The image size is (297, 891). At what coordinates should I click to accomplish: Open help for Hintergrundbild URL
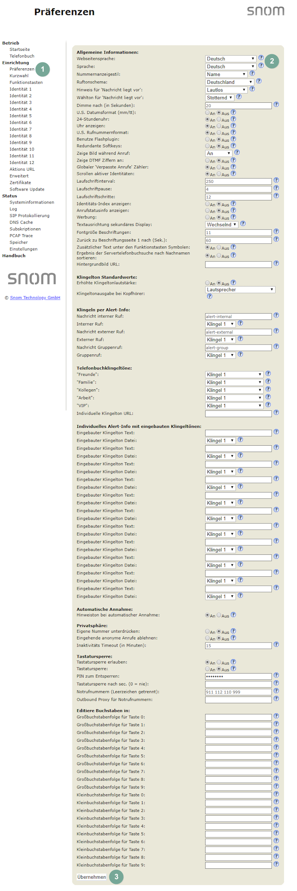[x=276, y=263]
